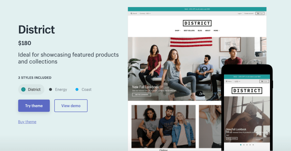291x151 pixels.
Task: Open the View demo button
Action: click(71, 106)
